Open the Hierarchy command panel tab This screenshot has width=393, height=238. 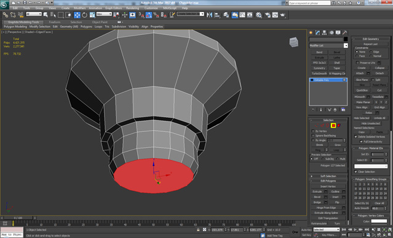pyautogui.click(x=325, y=33)
